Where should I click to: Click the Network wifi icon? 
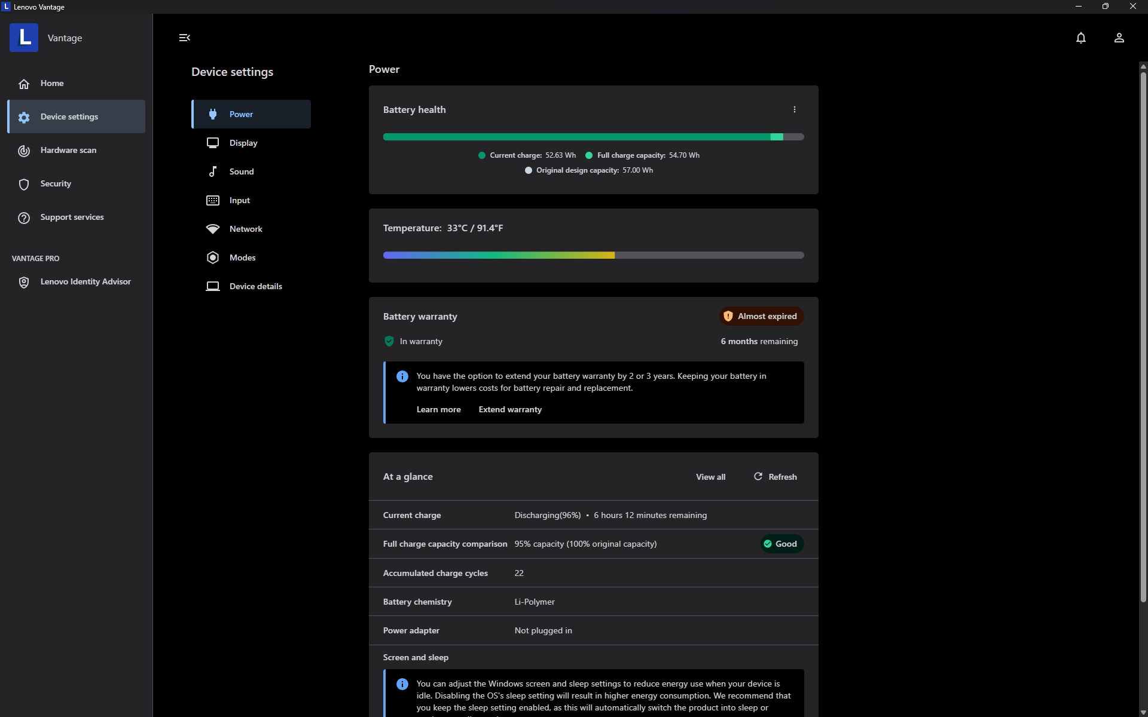pyautogui.click(x=213, y=229)
